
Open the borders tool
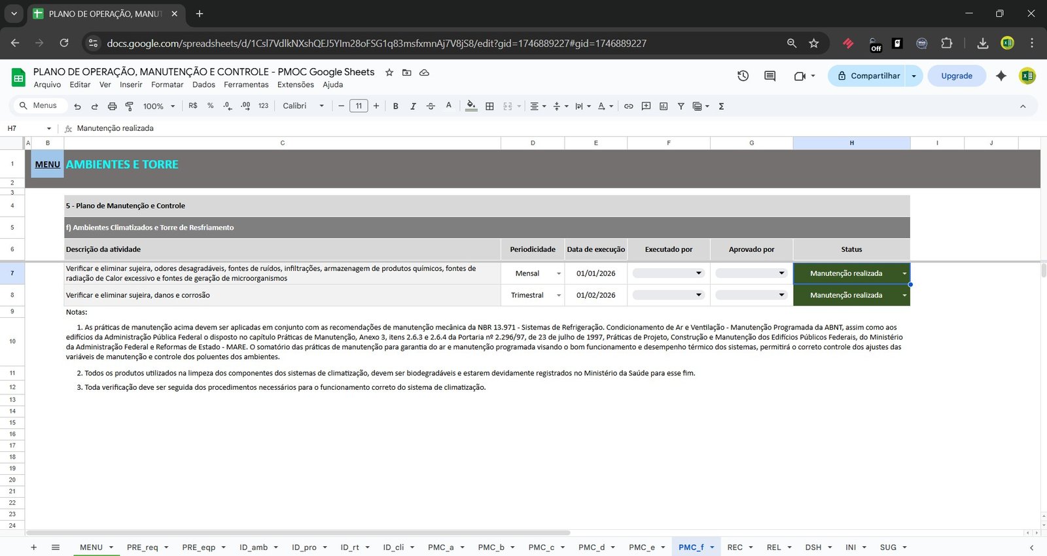(489, 106)
